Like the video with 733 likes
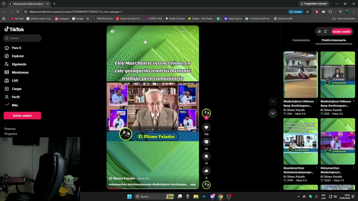 tap(206, 127)
